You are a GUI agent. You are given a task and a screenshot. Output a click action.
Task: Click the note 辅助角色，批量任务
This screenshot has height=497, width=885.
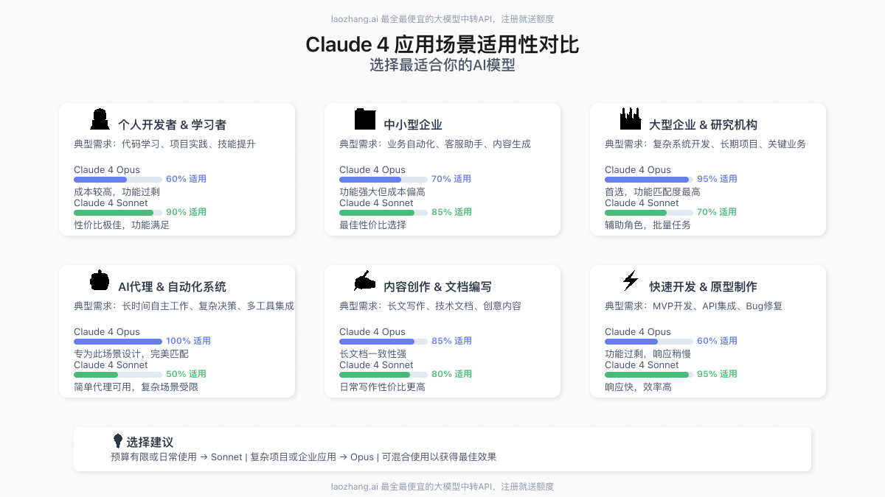click(x=648, y=225)
